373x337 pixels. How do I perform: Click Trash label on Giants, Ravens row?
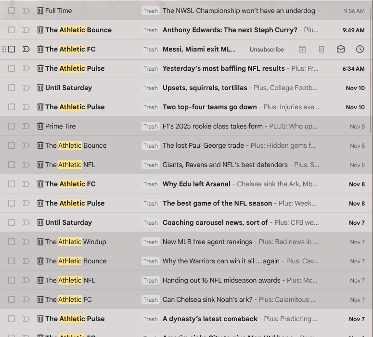click(x=150, y=165)
